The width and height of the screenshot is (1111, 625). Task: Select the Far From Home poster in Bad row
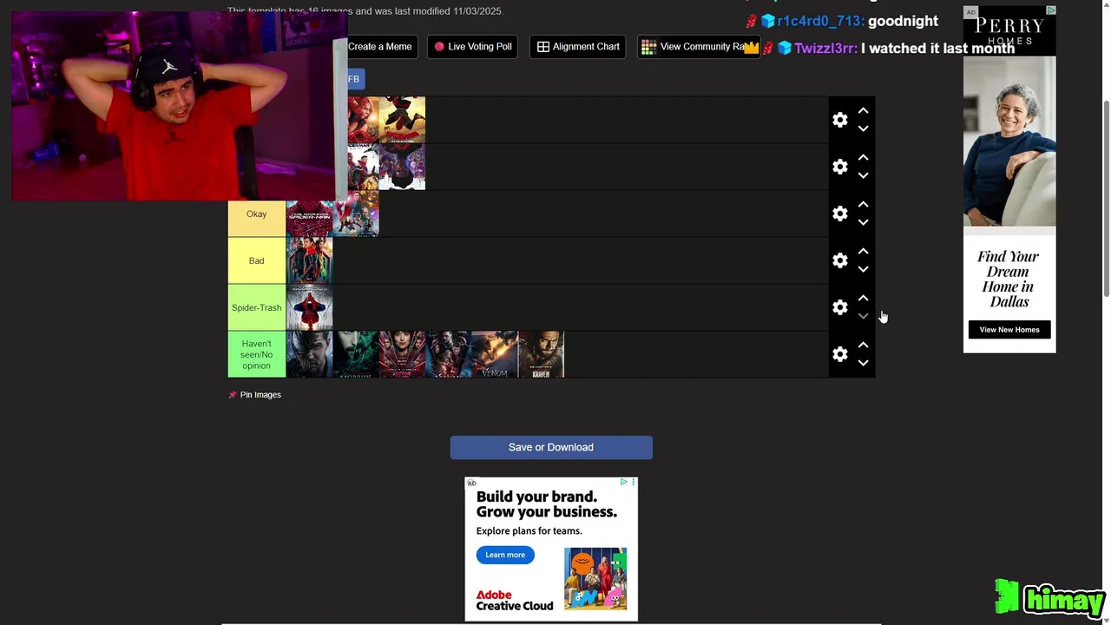pos(309,260)
